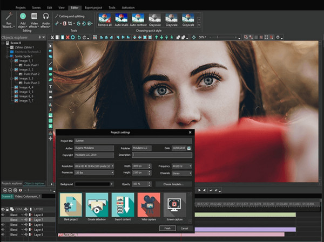Select the chart tool in left toolbar
Screen dimensions: 324x242
(x=50, y=105)
